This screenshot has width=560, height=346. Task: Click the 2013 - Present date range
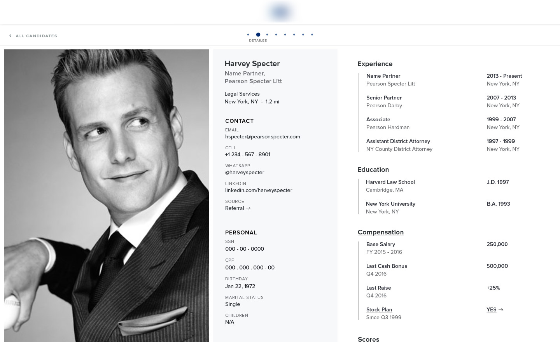point(504,76)
